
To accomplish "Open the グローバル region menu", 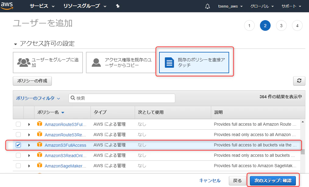I will 262,6.
